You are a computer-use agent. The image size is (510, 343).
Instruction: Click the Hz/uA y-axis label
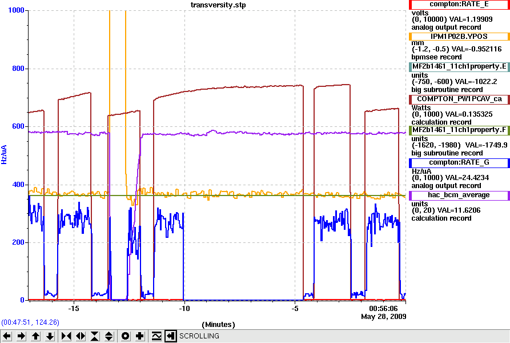4,154
